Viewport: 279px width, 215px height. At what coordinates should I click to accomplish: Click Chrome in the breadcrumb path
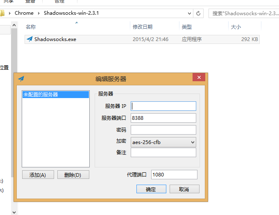24,13
